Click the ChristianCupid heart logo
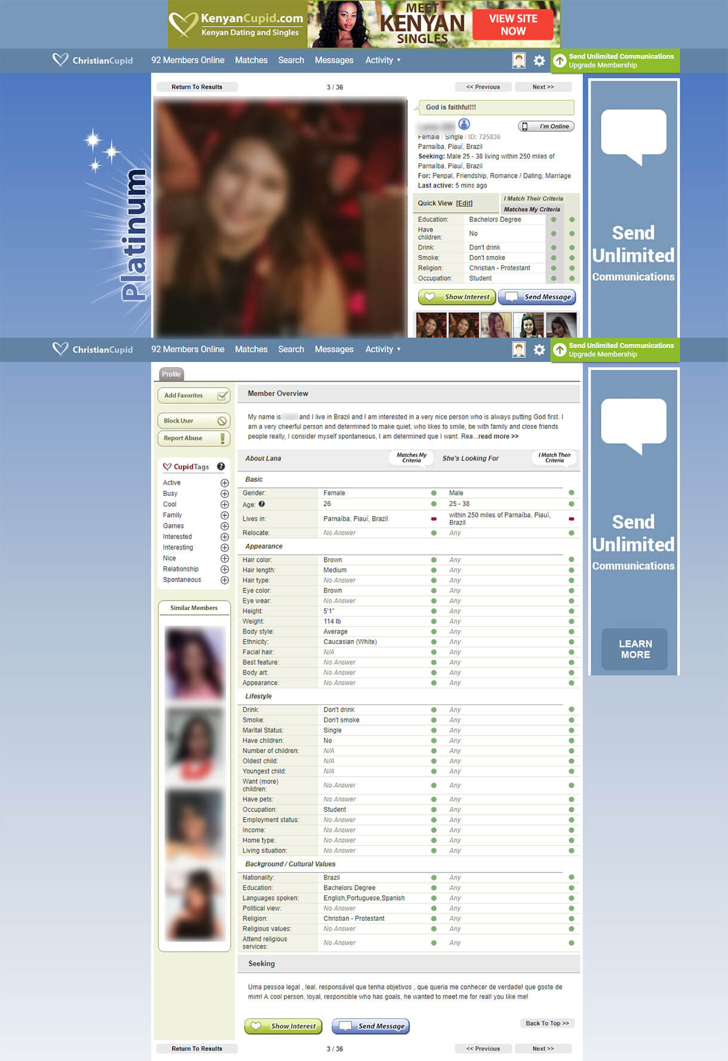 [60, 60]
